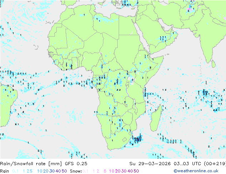Select the blue 10 rain legend value
Viewport: 226px width, 174px height.
tap(40, 171)
